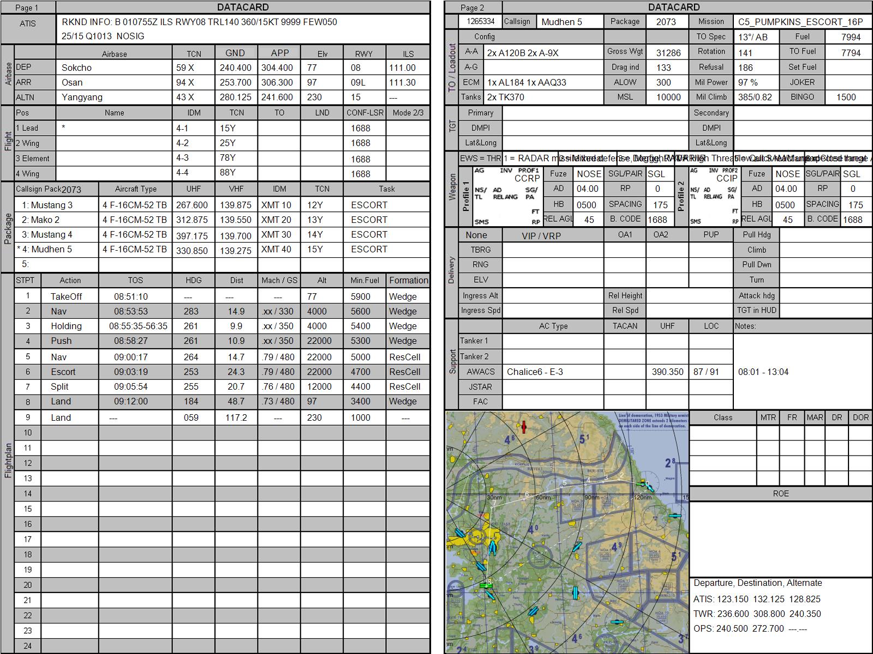This screenshot has height=654, width=873.
Task: Click the Callsign field showing Mudhen 5
Action: [570, 22]
